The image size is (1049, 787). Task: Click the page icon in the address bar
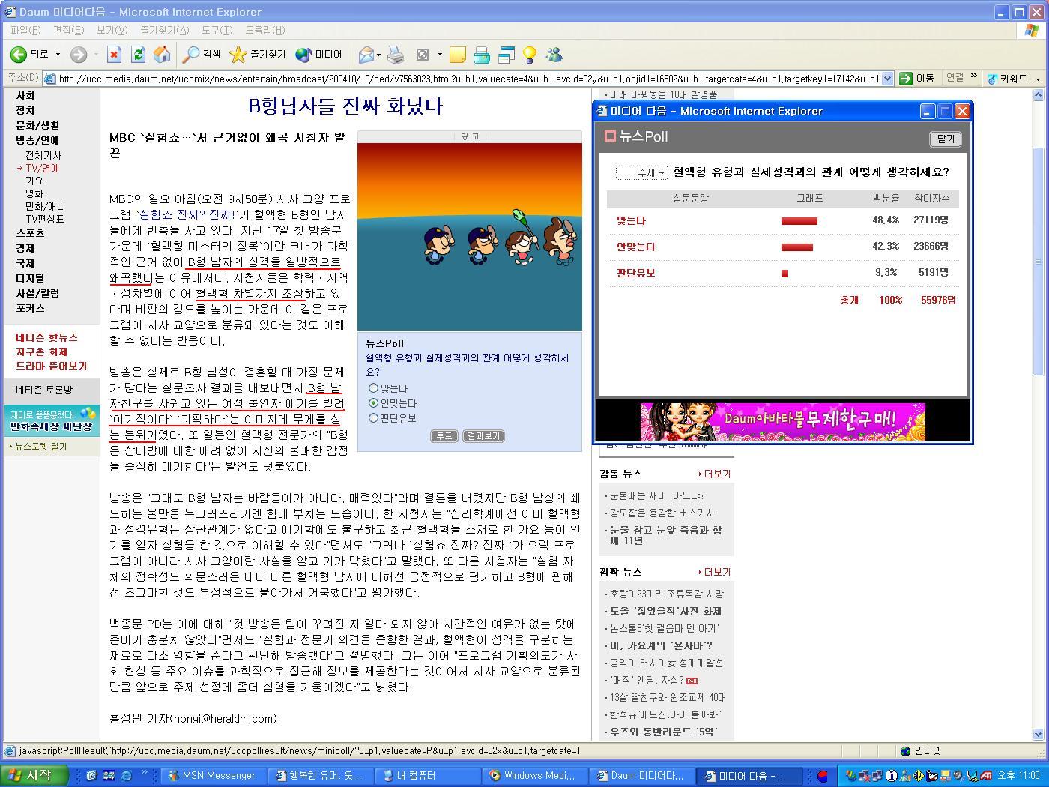click(50, 79)
